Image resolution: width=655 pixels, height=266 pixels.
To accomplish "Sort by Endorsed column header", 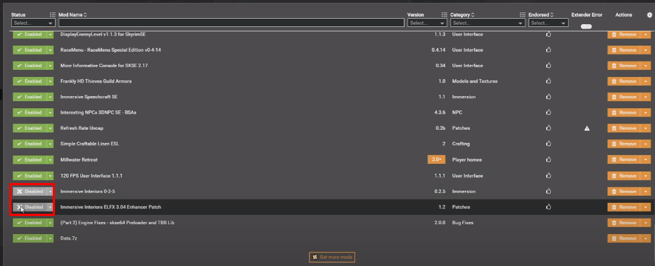I will pyautogui.click(x=541, y=15).
